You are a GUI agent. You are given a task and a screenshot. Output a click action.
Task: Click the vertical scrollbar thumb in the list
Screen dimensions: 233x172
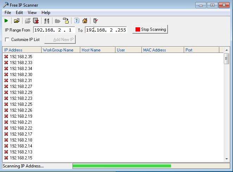[x=226, y=59]
